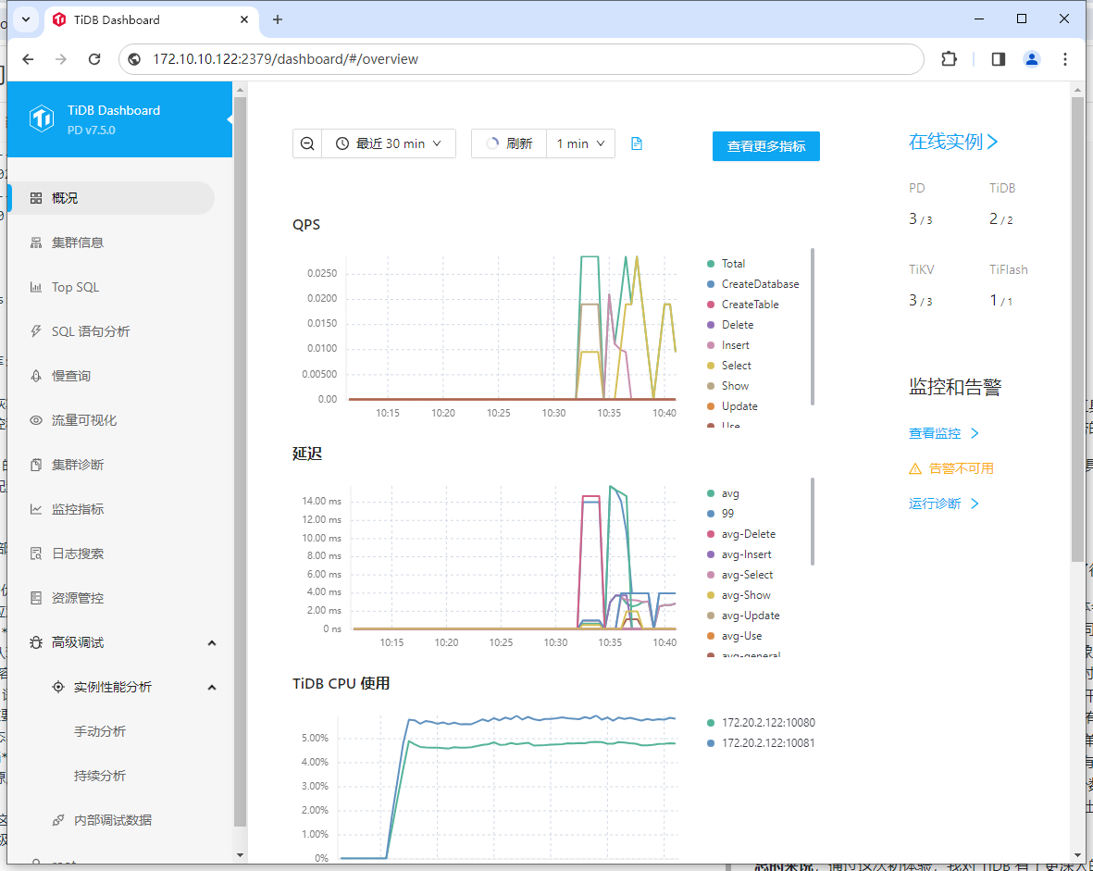Open the 在线实例 link
Image resolution: width=1093 pixels, height=871 pixels.
pyautogui.click(x=953, y=142)
